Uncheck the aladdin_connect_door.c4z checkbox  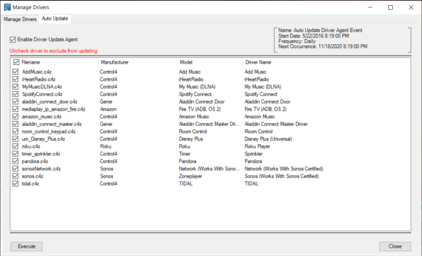click(x=16, y=101)
